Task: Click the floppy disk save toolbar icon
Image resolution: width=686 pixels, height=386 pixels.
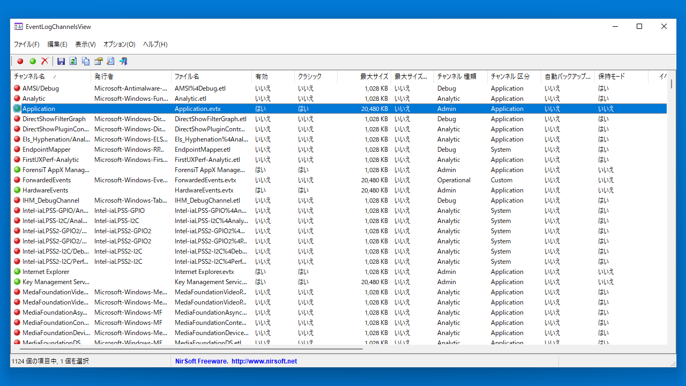Action: pyautogui.click(x=61, y=61)
